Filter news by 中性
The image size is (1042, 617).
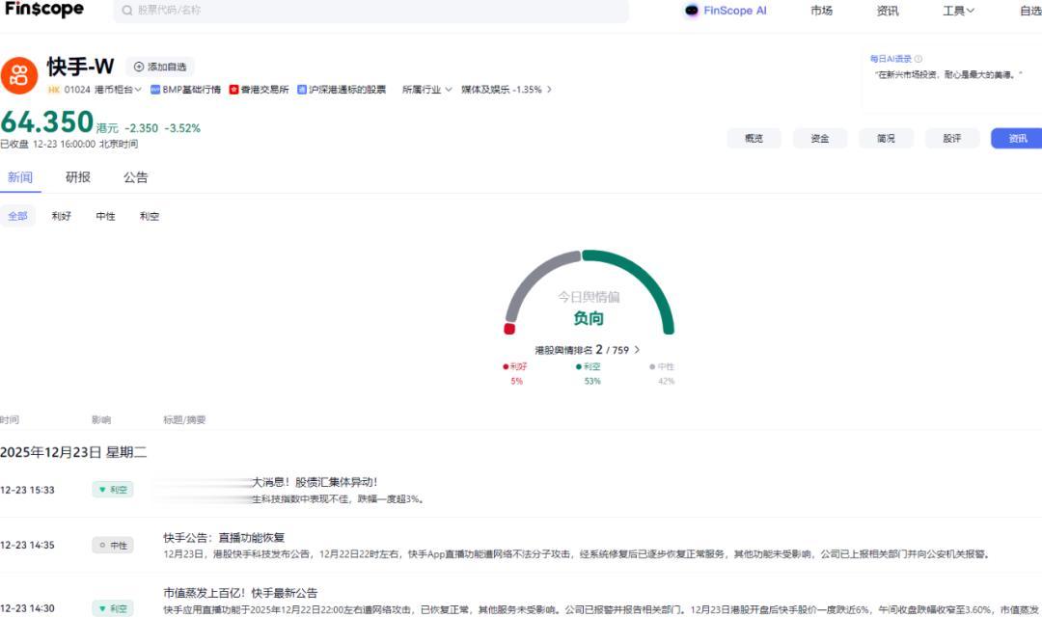click(106, 216)
